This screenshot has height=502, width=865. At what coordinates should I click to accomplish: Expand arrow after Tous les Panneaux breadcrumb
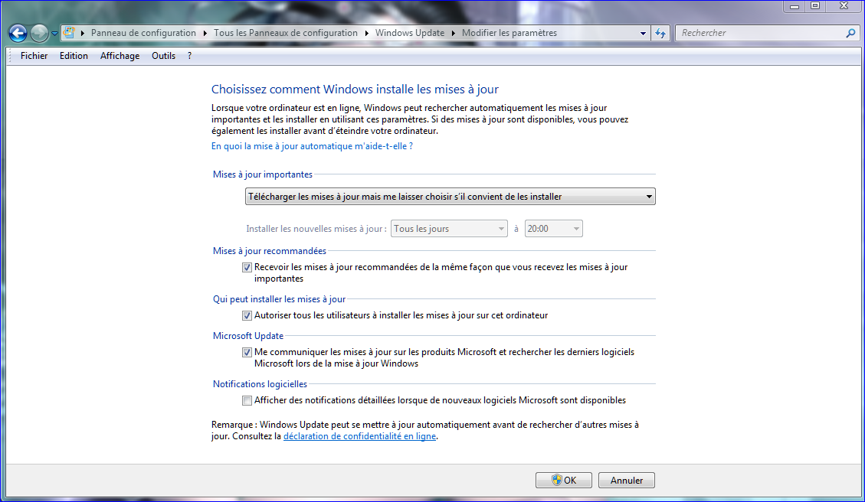click(366, 33)
